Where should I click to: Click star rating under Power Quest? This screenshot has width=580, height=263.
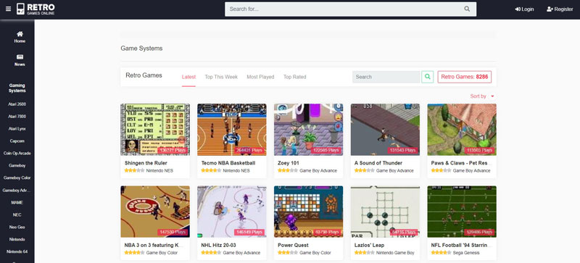(x=288, y=253)
